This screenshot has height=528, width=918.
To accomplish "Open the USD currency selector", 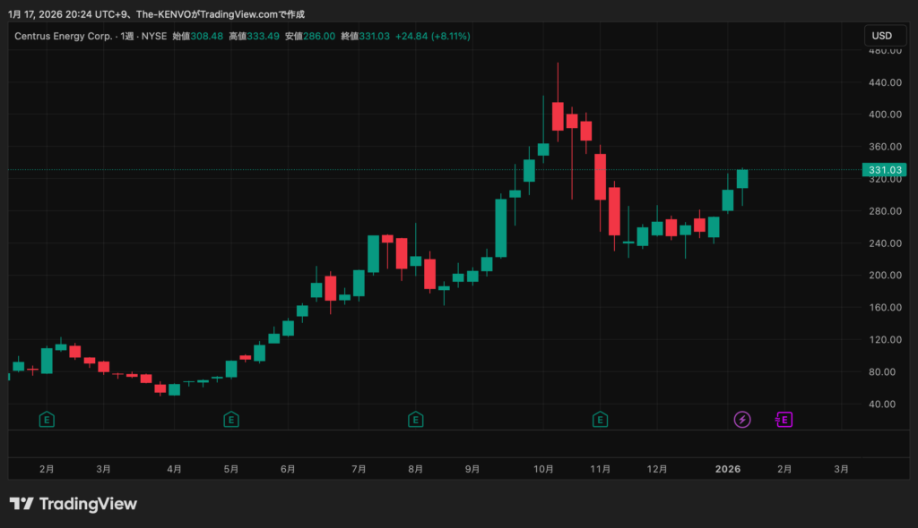I will click(x=882, y=36).
